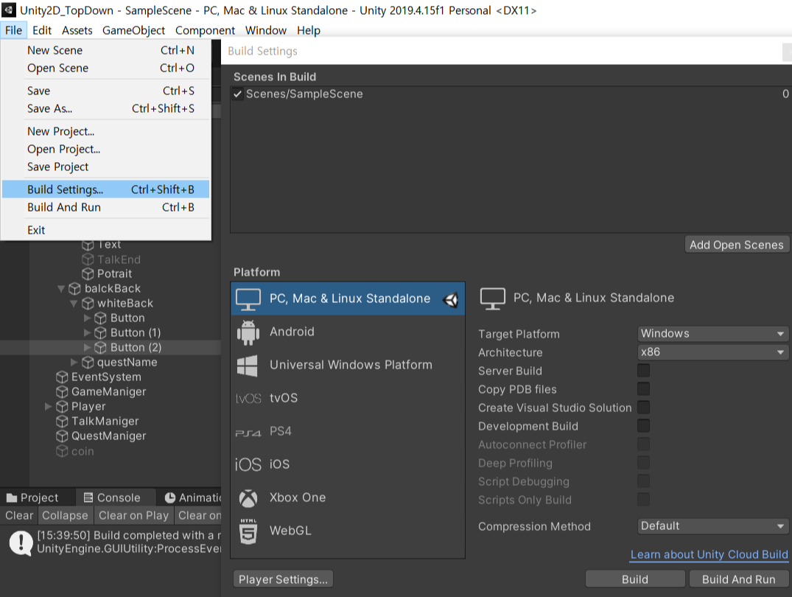Screen dimensions: 792x597
Task: Open the Target Platform dropdown
Action: tap(712, 334)
